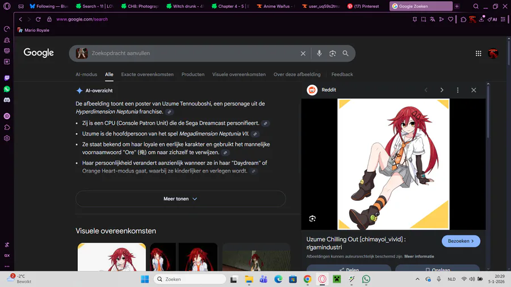Open the page translate icon
Viewport: 511px width, 287px height.
coord(433,19)
